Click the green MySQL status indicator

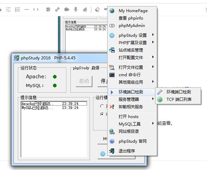point(55,86)
